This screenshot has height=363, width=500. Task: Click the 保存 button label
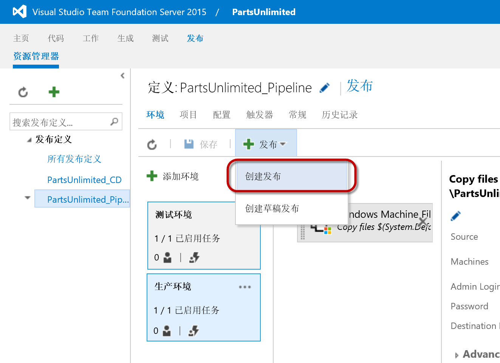[209, 144]
